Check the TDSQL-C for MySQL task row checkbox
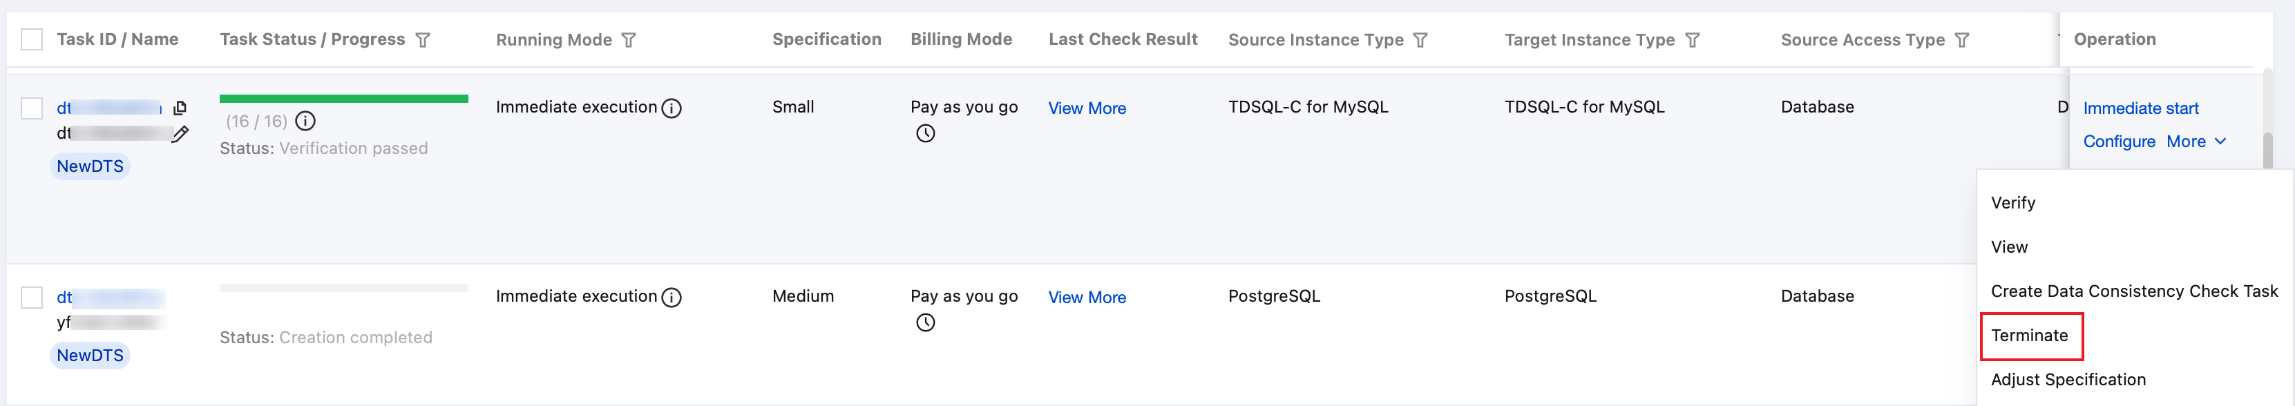This screenshot has width=2295, height=406. pyautogui.click(x=32, y=108)
